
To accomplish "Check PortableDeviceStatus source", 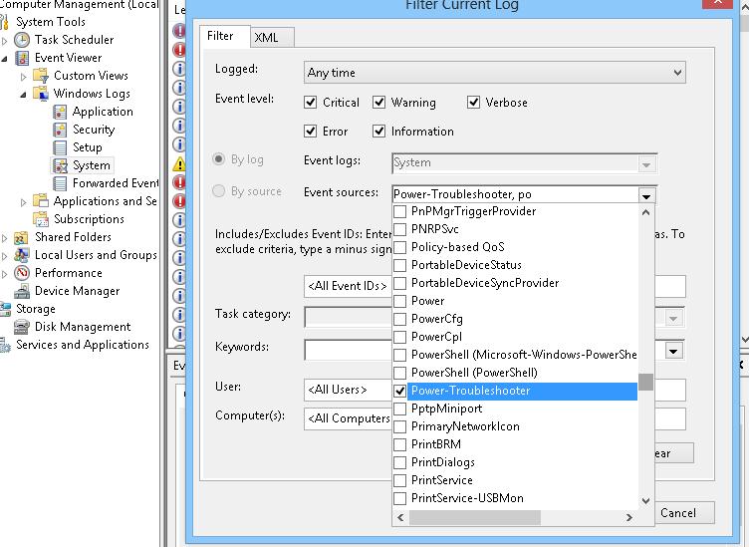I will [x=399, y=265].
